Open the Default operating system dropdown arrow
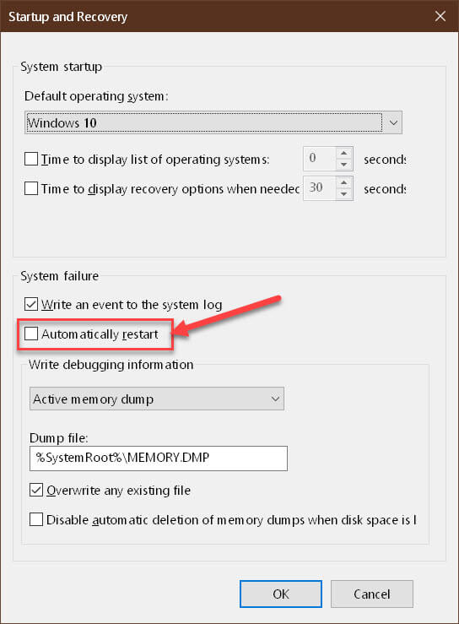This screenshot has width=459, height=624. [393, 122]
